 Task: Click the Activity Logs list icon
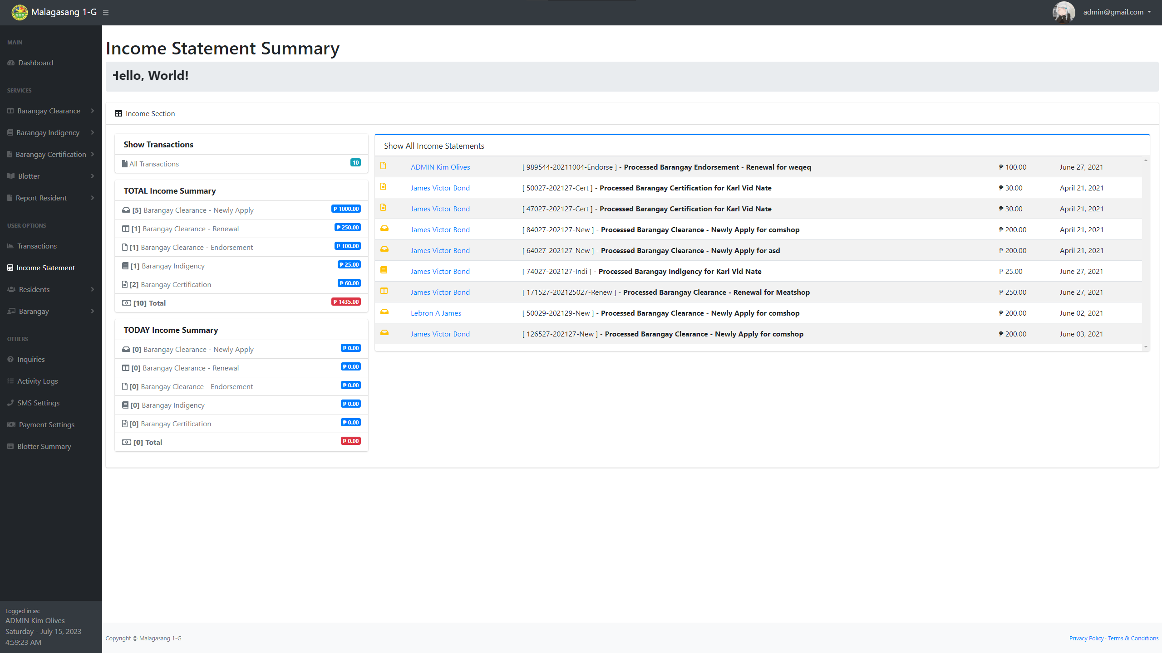coord(10,381)
